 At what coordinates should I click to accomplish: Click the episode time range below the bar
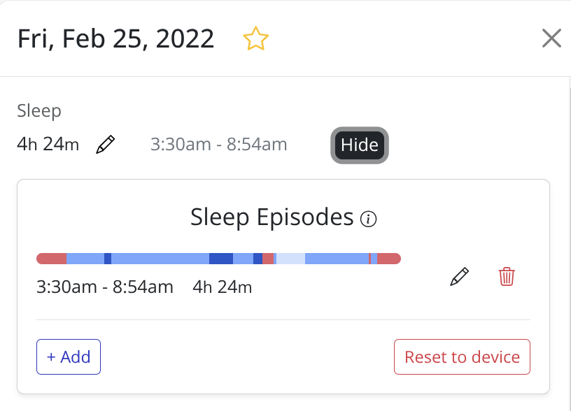tap(104, 287)
